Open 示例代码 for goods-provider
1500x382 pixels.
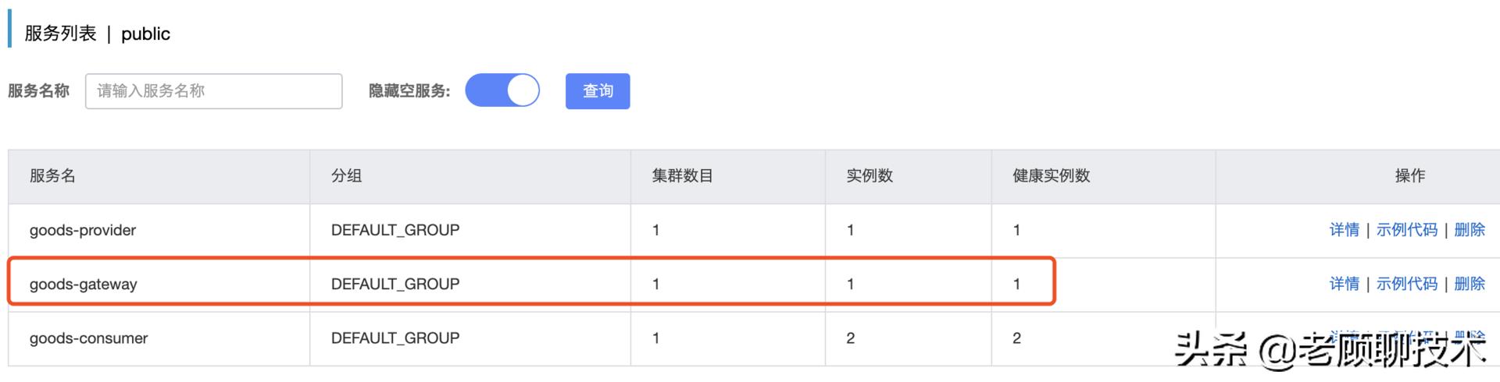tap(1406, 230)
